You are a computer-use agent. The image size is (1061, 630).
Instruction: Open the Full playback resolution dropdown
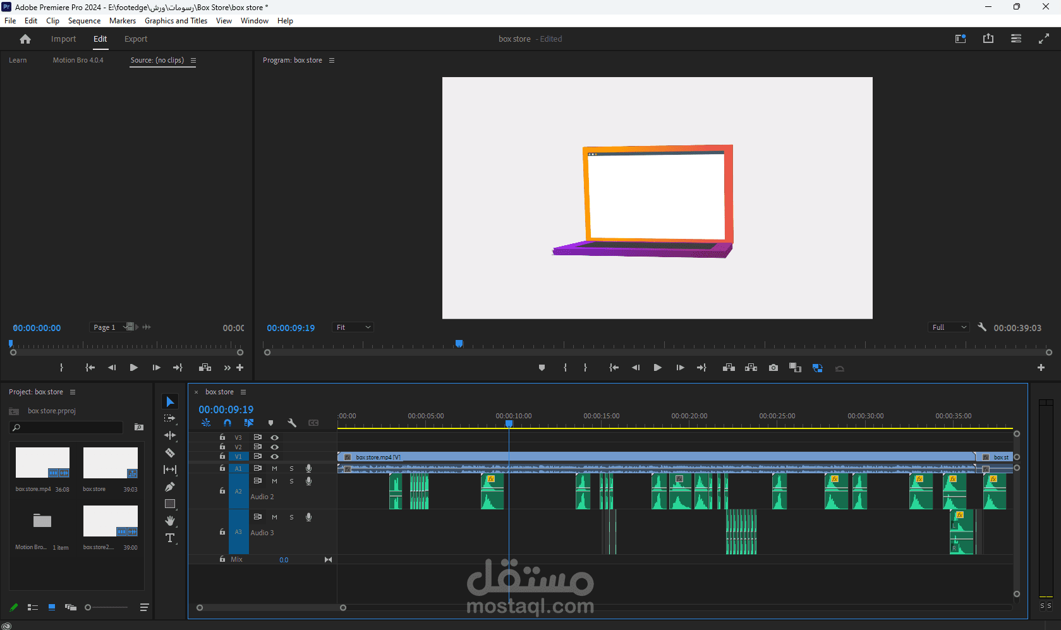[949, 327]
